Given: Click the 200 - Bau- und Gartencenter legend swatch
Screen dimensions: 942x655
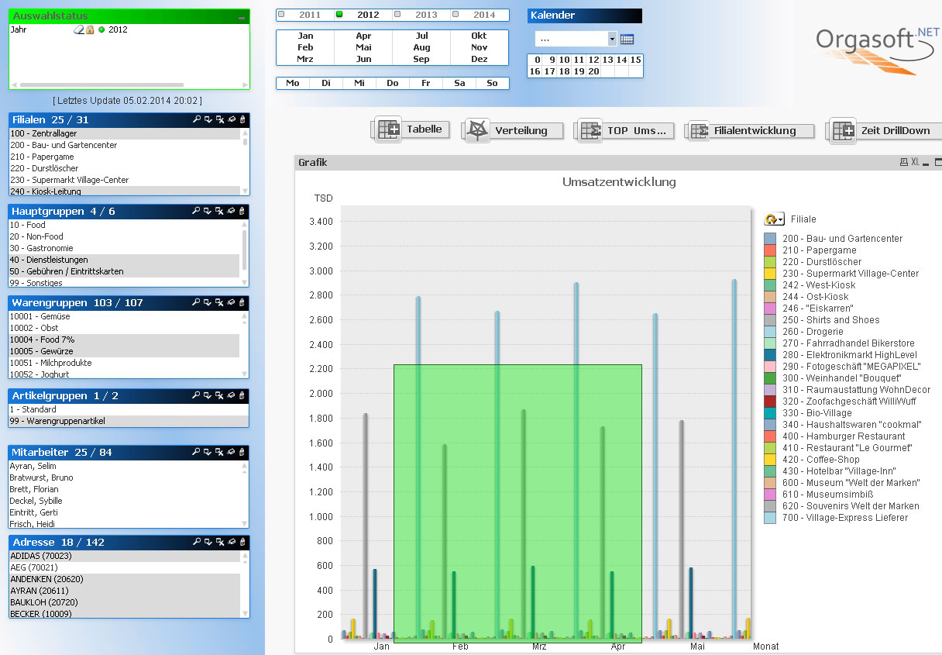Looking at the screenshot, I should click(x=770, y=239).
